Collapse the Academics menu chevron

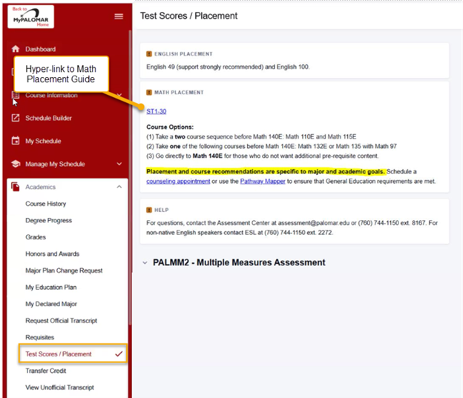click(119, 187)
